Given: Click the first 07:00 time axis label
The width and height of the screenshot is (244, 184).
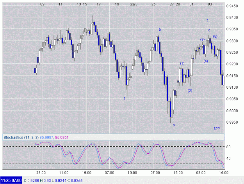Looking at the screenshot, I should (x=109, y=173).
